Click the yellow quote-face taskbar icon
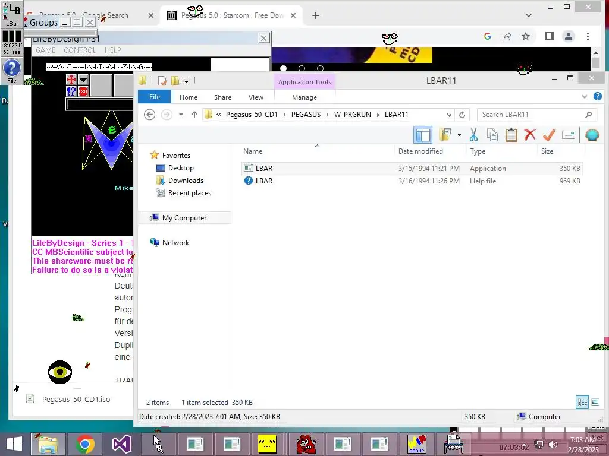Image resolution: width=609 pixels, height=456 pixels. tap(267, 444)
